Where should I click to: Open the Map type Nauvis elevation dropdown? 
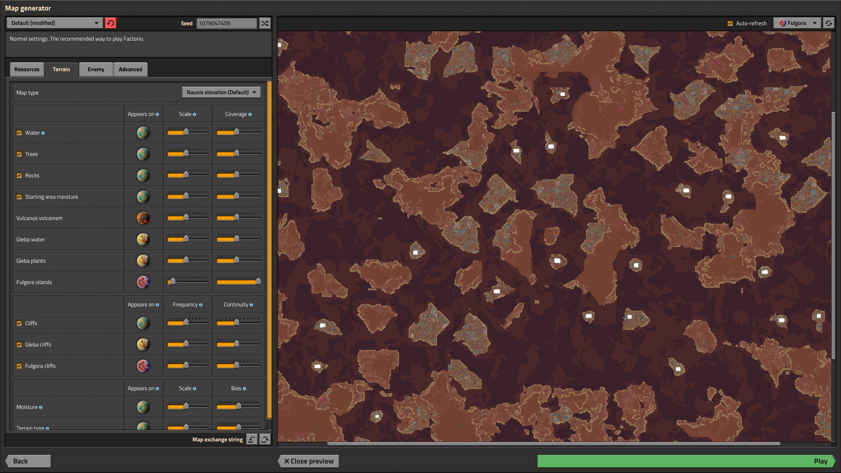click(x=221, y=92)
